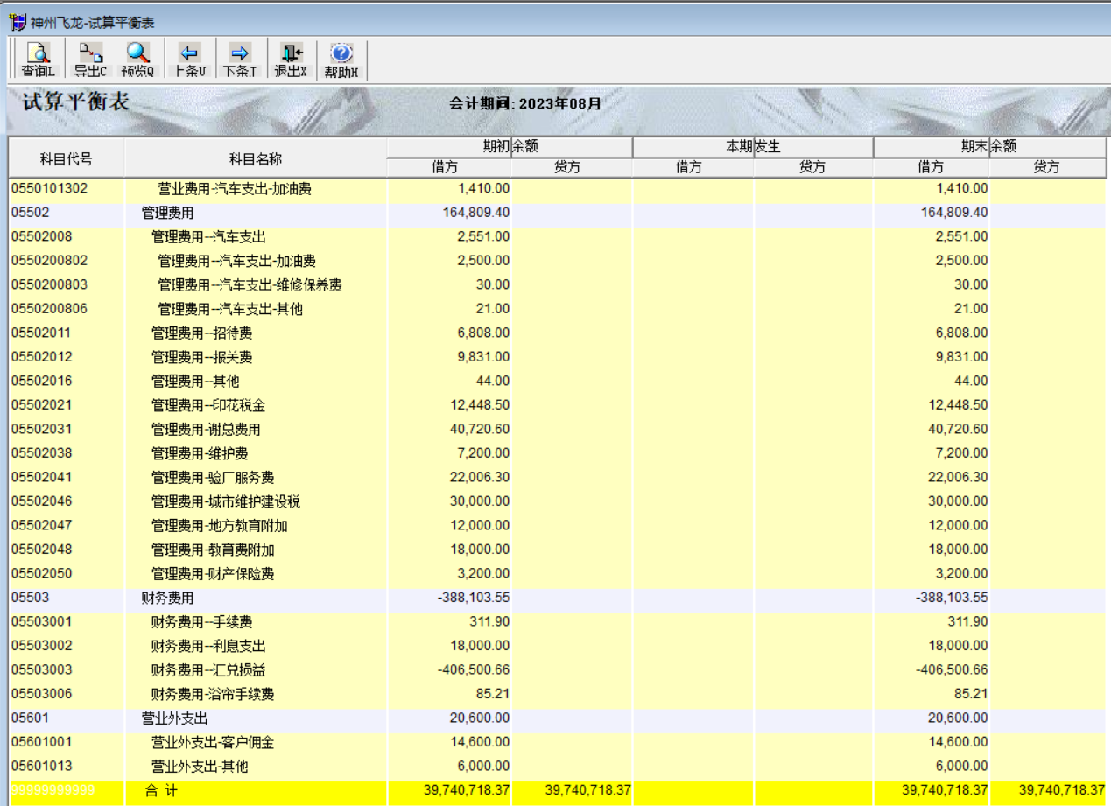Screen dimensions: 1111x806
Task: Click the 本期发生 header
Action: coord(753,147)
